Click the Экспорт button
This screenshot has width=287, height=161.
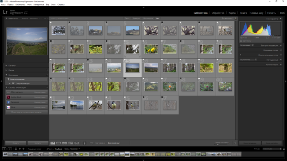click(x=38, y=143)
